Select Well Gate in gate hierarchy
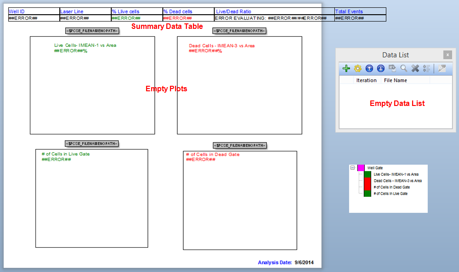 (x=375, y=168)
